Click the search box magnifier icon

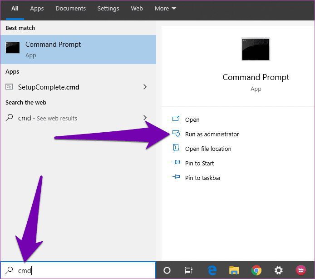[x=9, y=270]
